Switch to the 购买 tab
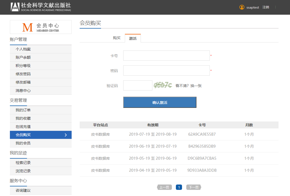Image resolution: width=290 pixels, height=196 pixels. click(117, 38)
